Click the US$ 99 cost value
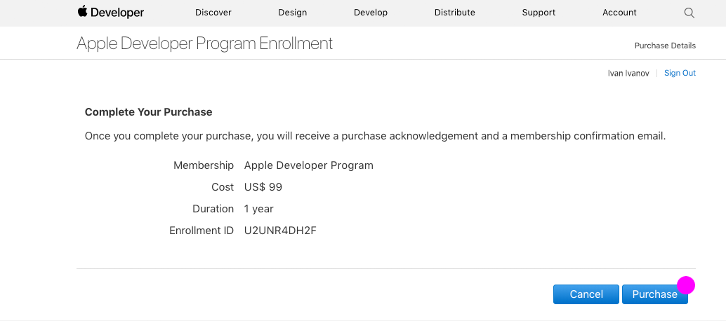Viewport: 726px width, 321px height. point(263,187)
